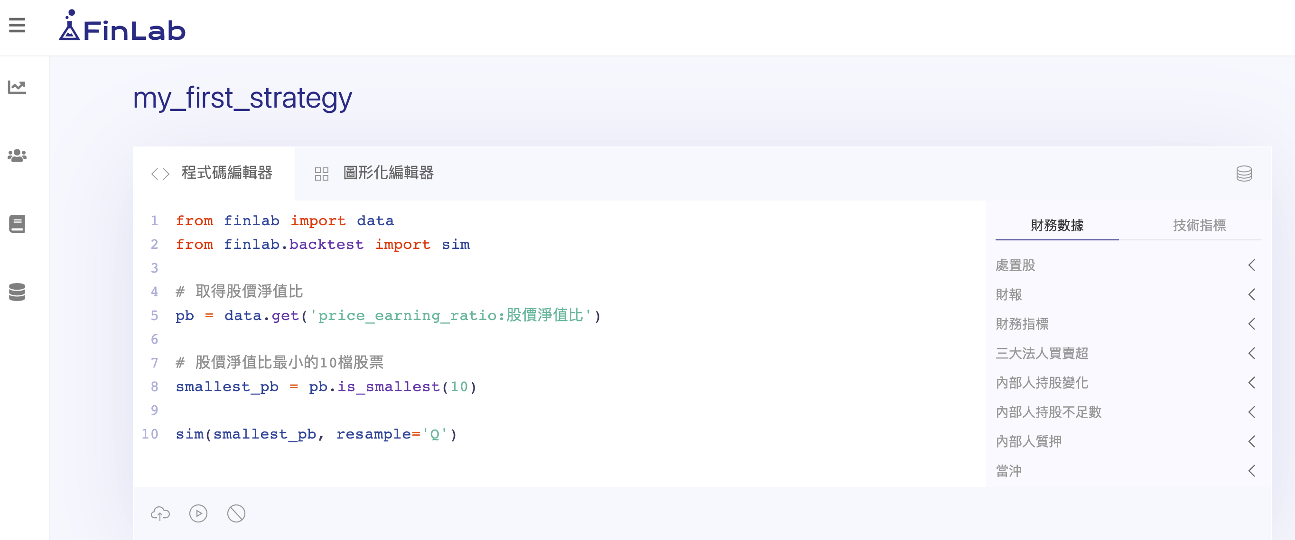Select the 技術指標 tab
This screenshot has height=540, width=1295.
click(1199, 225)
